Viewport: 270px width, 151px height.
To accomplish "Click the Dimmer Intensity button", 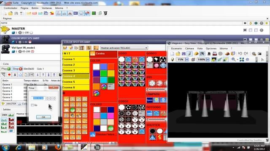I will click(103, 135).
